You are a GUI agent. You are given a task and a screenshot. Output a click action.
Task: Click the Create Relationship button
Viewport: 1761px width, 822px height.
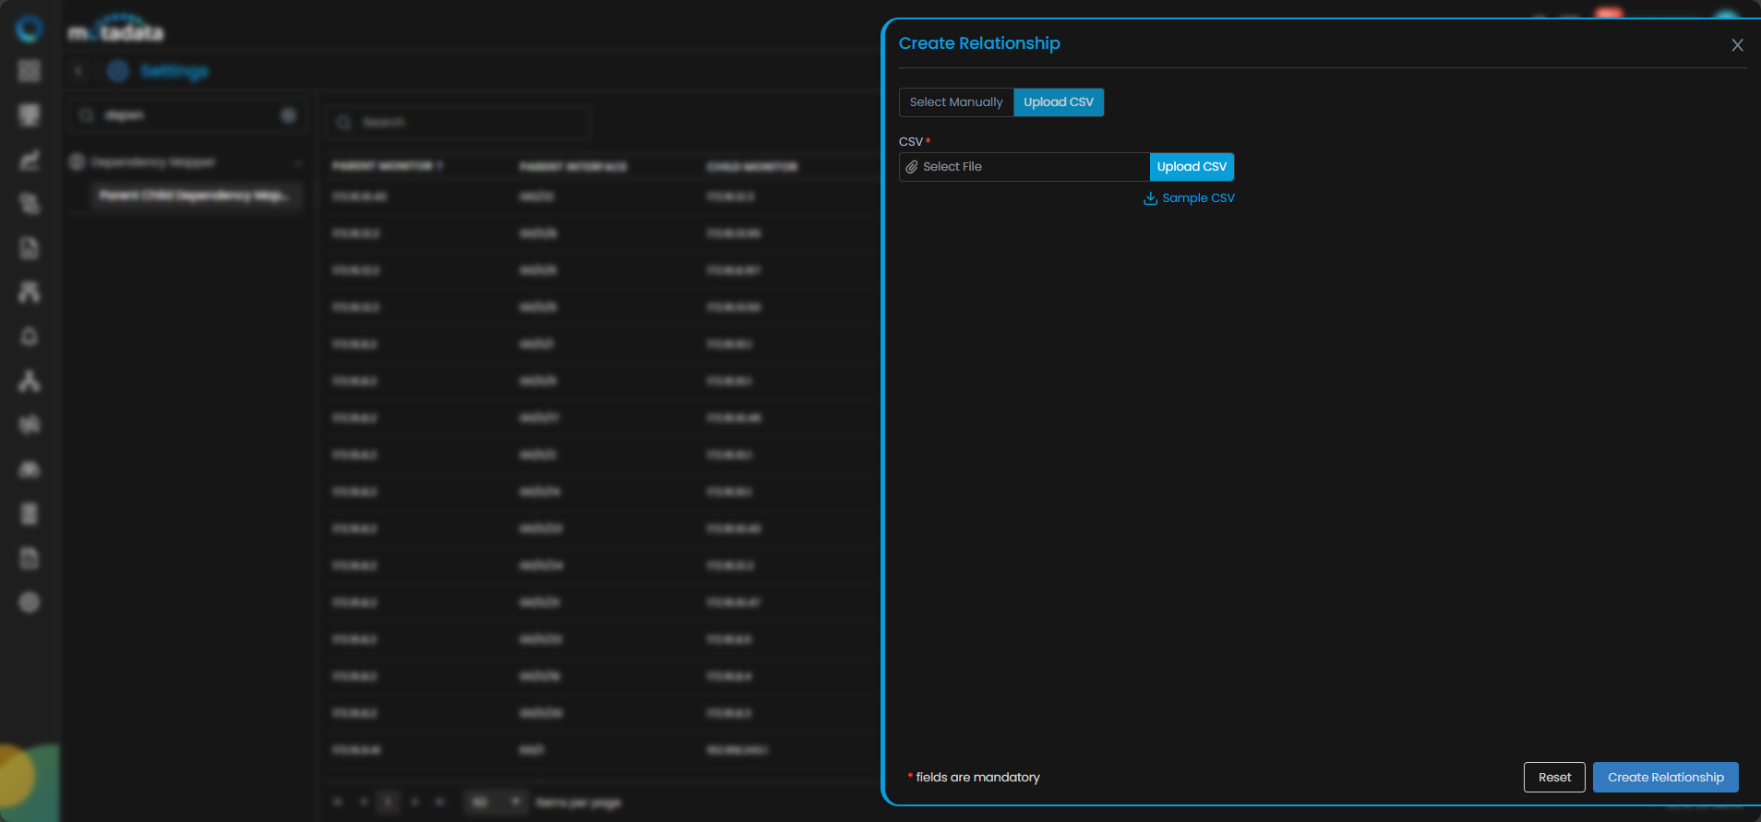pyautogui.click(x=1665, y=778)
